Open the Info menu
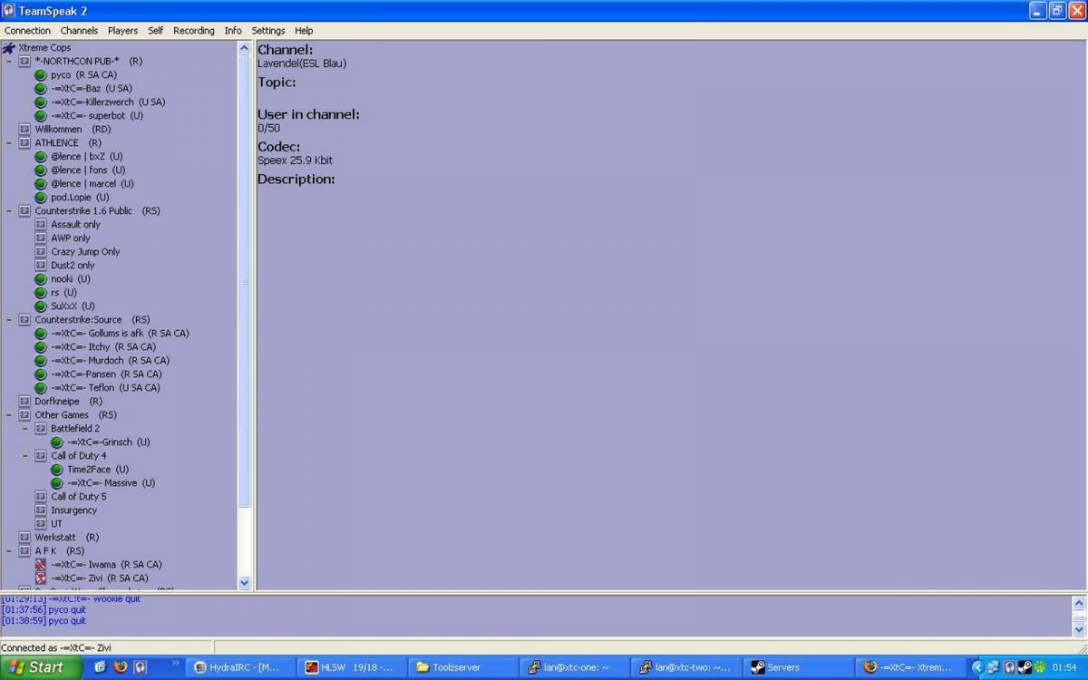 click(x=233, y=31)
